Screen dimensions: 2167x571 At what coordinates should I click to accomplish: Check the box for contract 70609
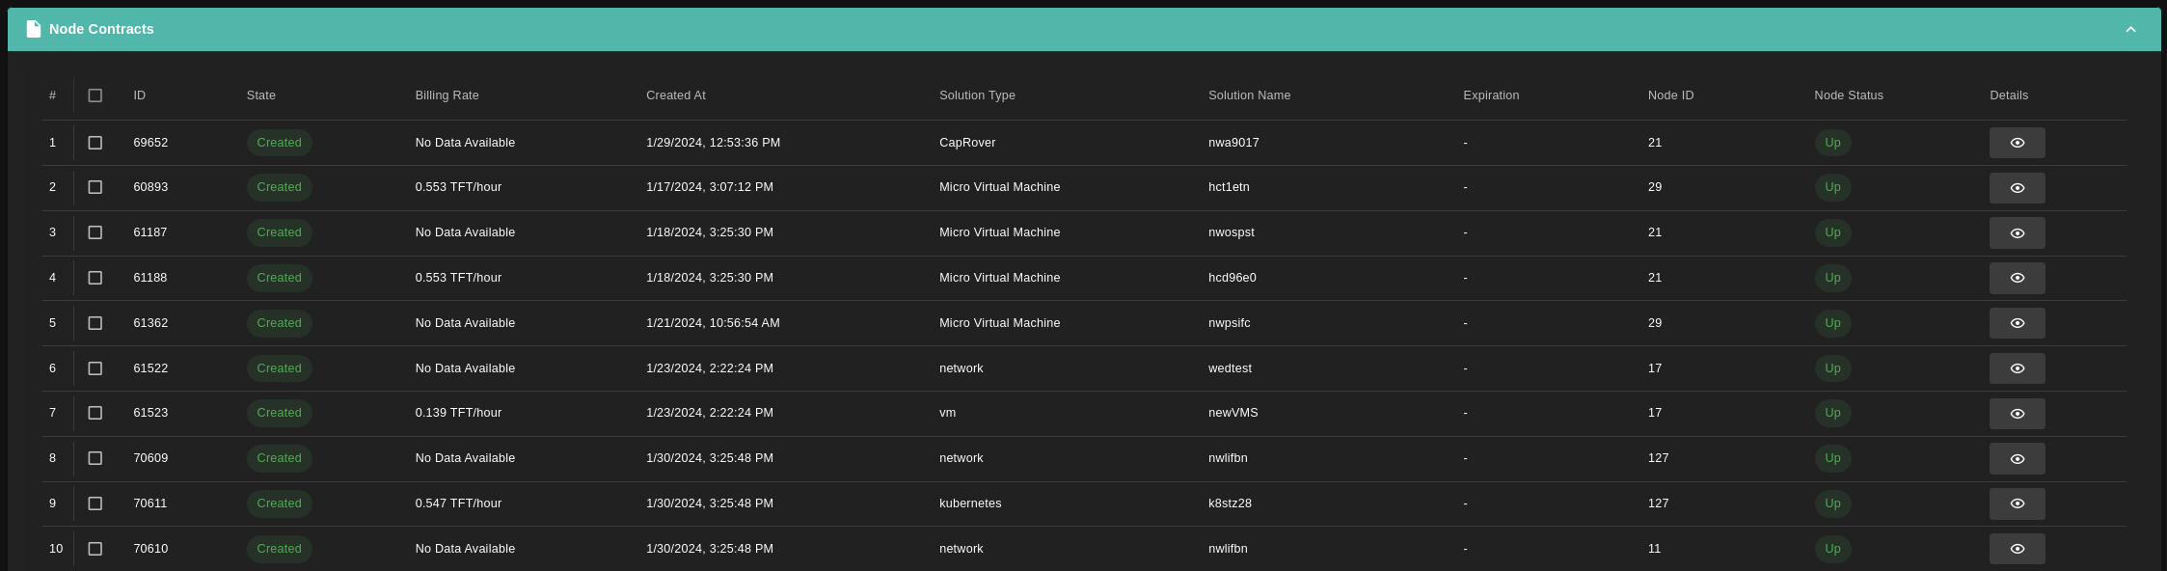pos(95,458)
